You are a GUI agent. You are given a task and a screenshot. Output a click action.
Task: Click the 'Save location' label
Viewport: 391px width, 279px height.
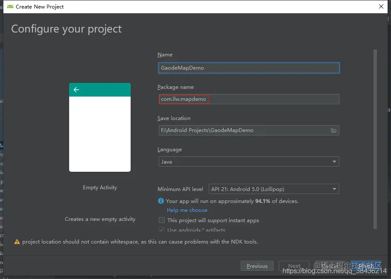tap(174, 118)
